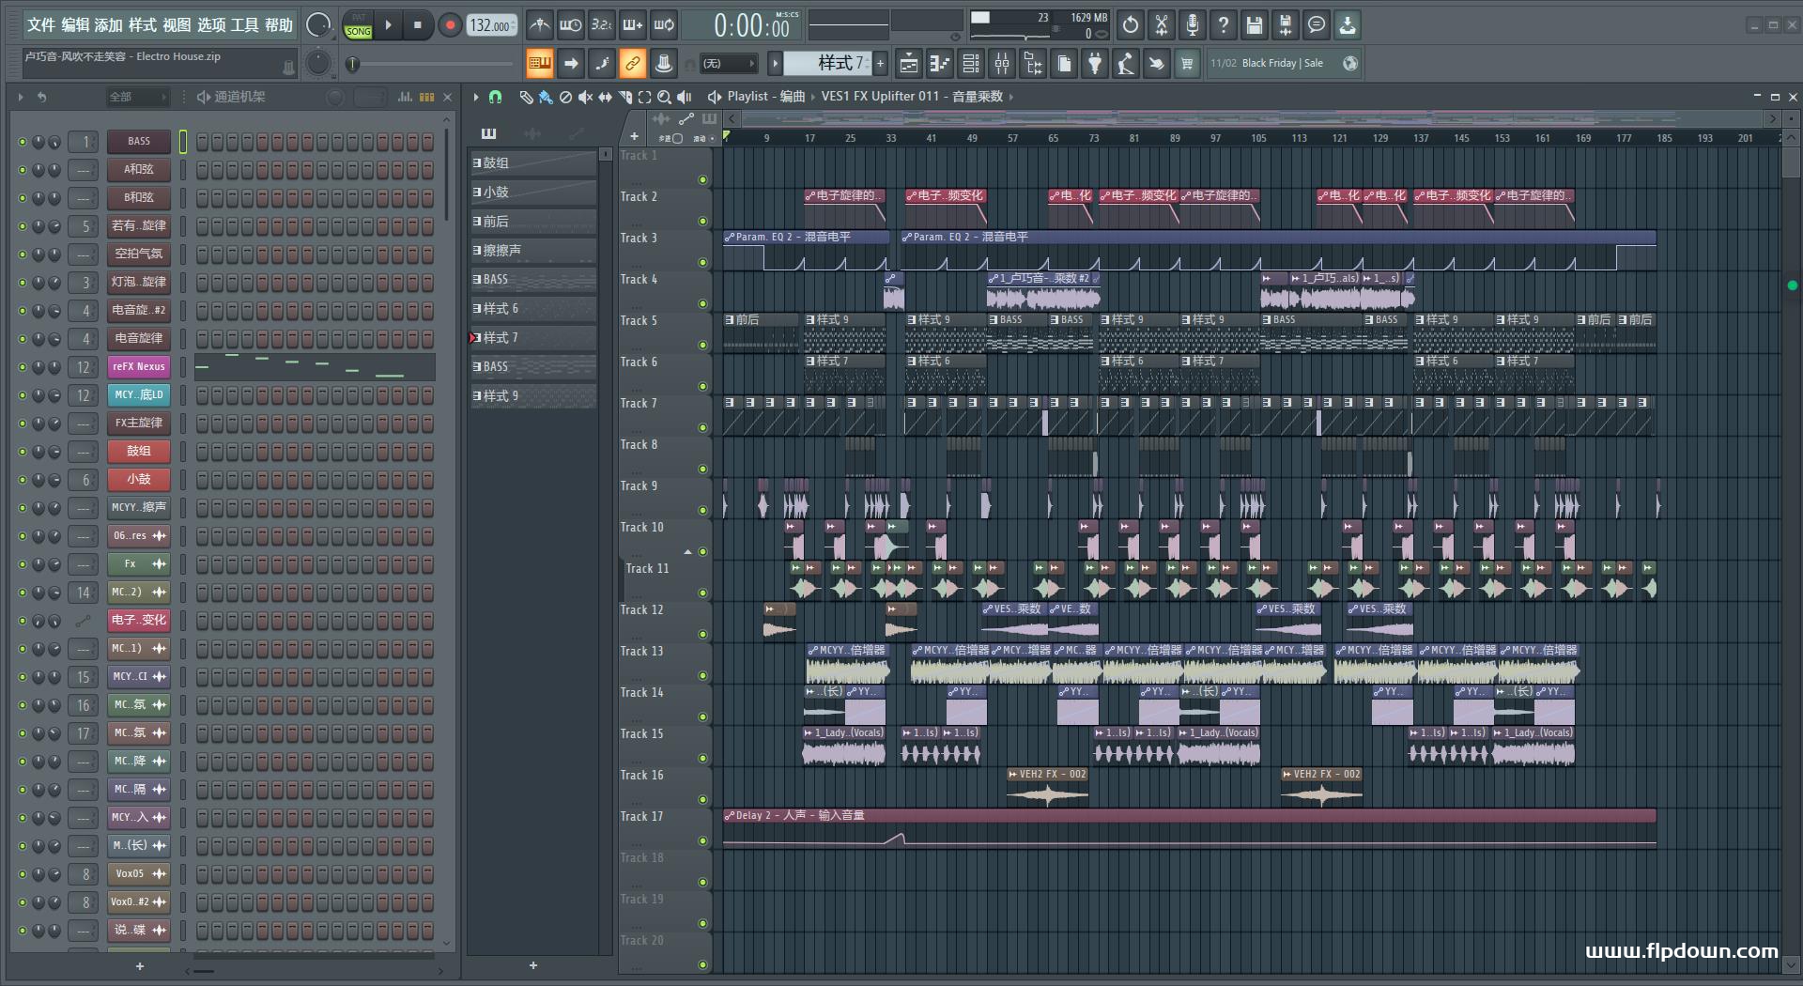Open the piano roll view icon
The width and height of the screenshot is (1803, 986).
(939, 64)
